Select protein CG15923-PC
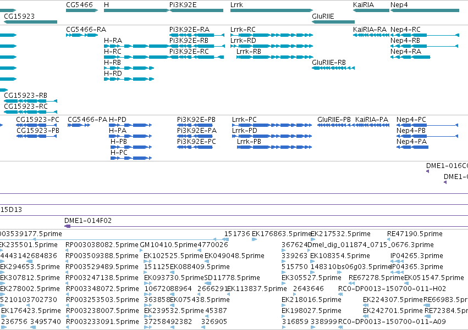The image size is (468, 330). (36, 125)
